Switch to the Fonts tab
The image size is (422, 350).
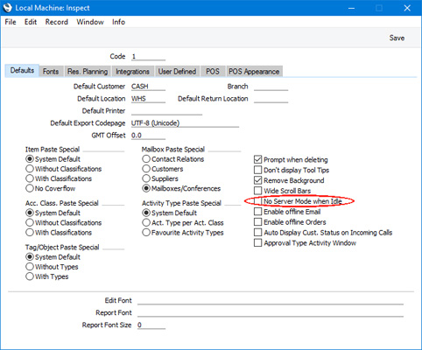tap(51, 72)
